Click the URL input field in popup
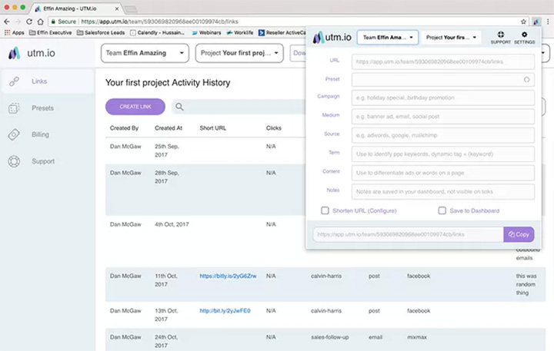The width and height of the screenshot is (554, 351). (442, 61)
